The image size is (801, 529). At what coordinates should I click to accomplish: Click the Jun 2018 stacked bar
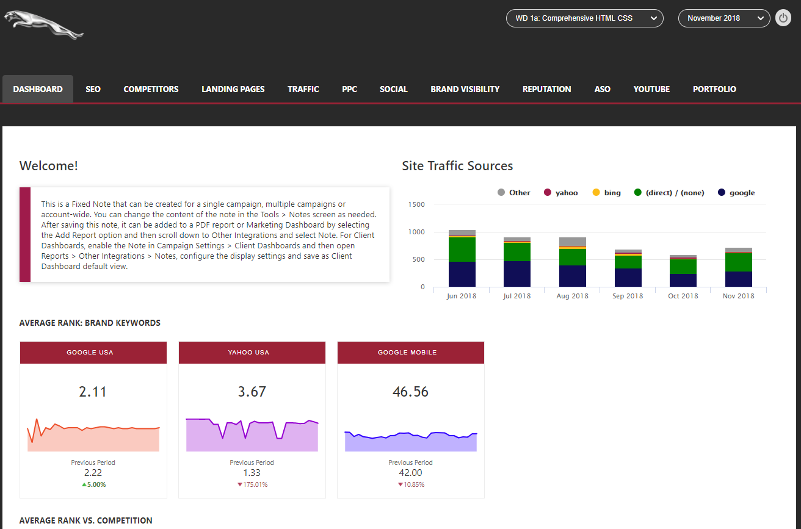[462, 259]
